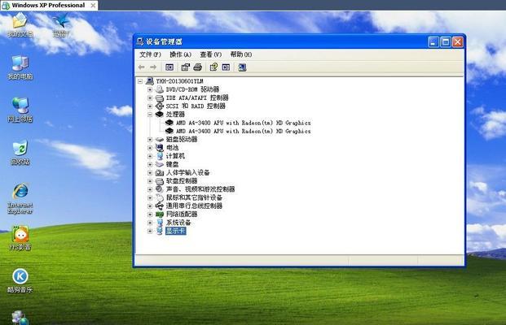Launch Internet Explorer from the desktop
506x325 pixels.
pos(20,199)
